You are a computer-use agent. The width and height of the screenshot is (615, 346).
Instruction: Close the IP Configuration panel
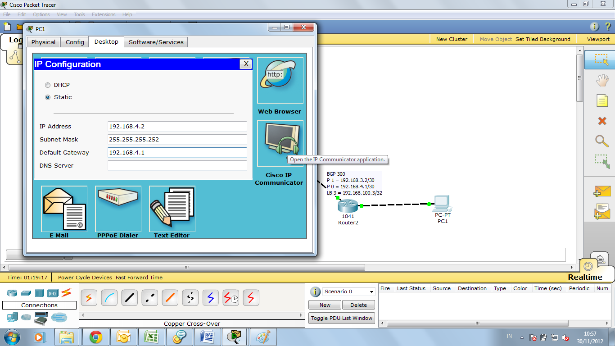pos(246,64)
